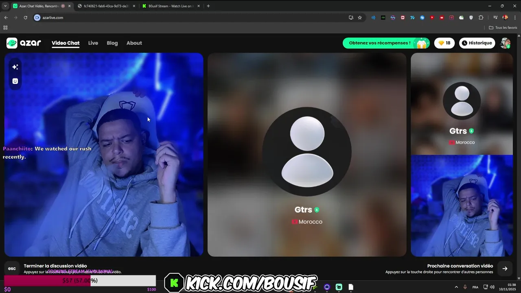Open the gem balance showing 18
This screenshot has height=293, width=521.
click(444, 43)
